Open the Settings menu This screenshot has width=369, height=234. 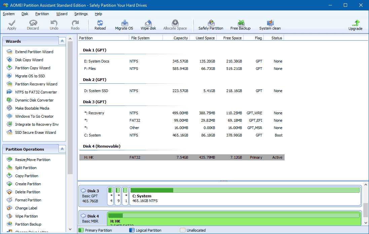pos(81,14)
